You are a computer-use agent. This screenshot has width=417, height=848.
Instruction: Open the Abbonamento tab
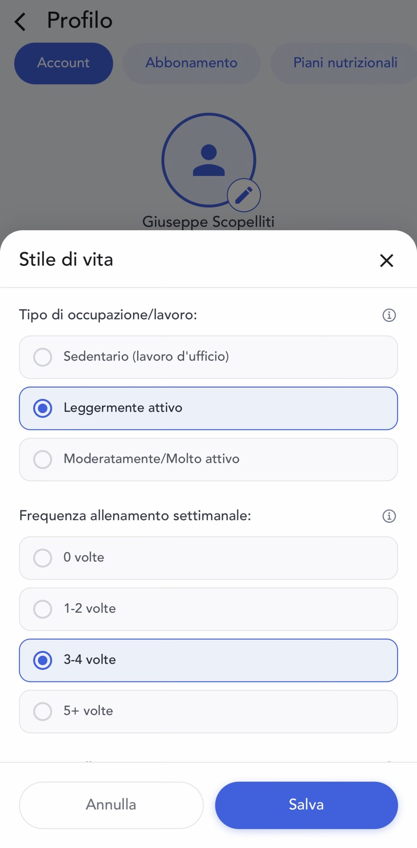point(191,63)
